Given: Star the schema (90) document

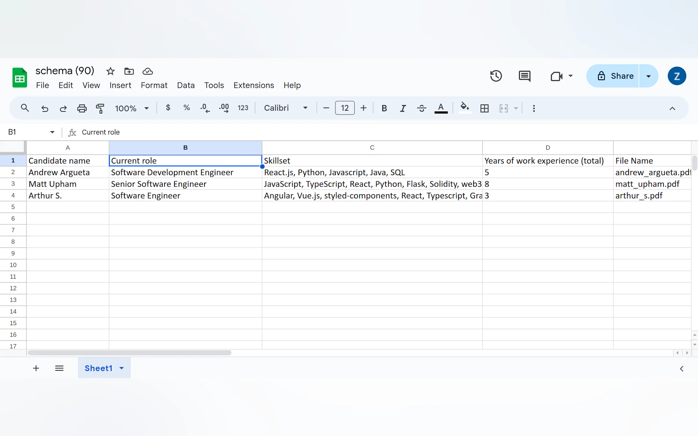Looking at the screenshot, I should click(x=110, y=71).
